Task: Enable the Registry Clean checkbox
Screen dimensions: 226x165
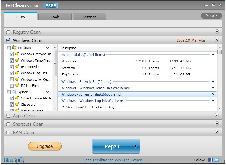Action: coord(8,32)
